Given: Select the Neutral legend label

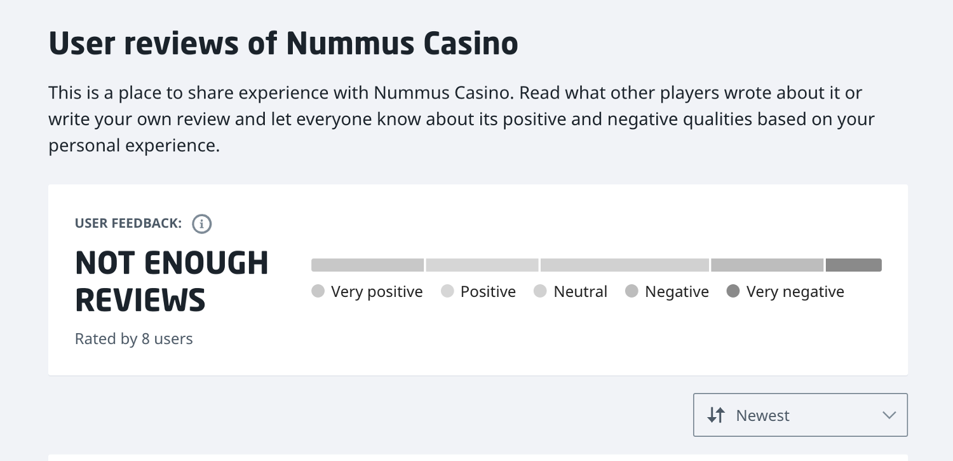Looking at the screenshot, I should 580,292.
